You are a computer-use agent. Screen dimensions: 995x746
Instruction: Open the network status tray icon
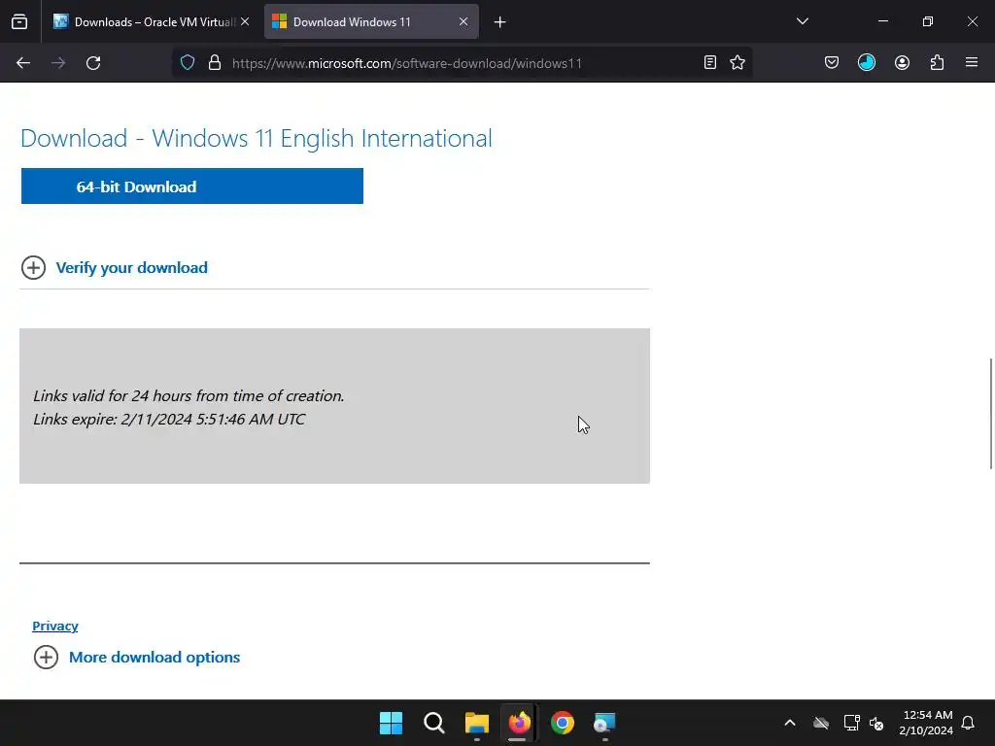851,723
